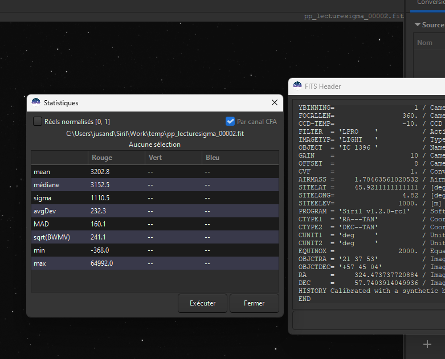Viewport: 445px width, 359px height.
Task: Click the max row label
Action: (40, 263)
